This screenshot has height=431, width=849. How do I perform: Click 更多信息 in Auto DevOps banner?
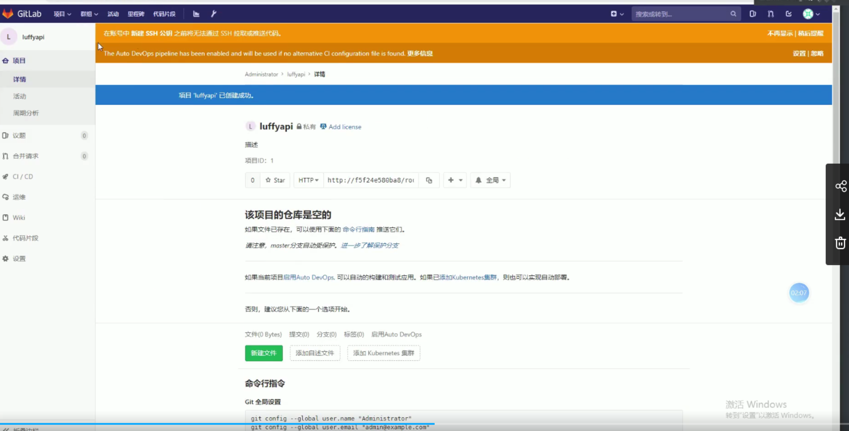tap(420, 53)
